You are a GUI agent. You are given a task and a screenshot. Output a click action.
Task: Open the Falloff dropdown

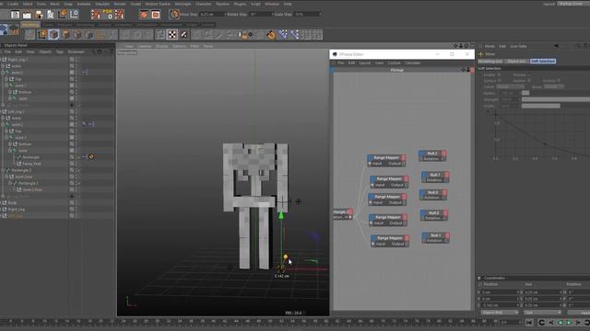click(x=509, y=86)
